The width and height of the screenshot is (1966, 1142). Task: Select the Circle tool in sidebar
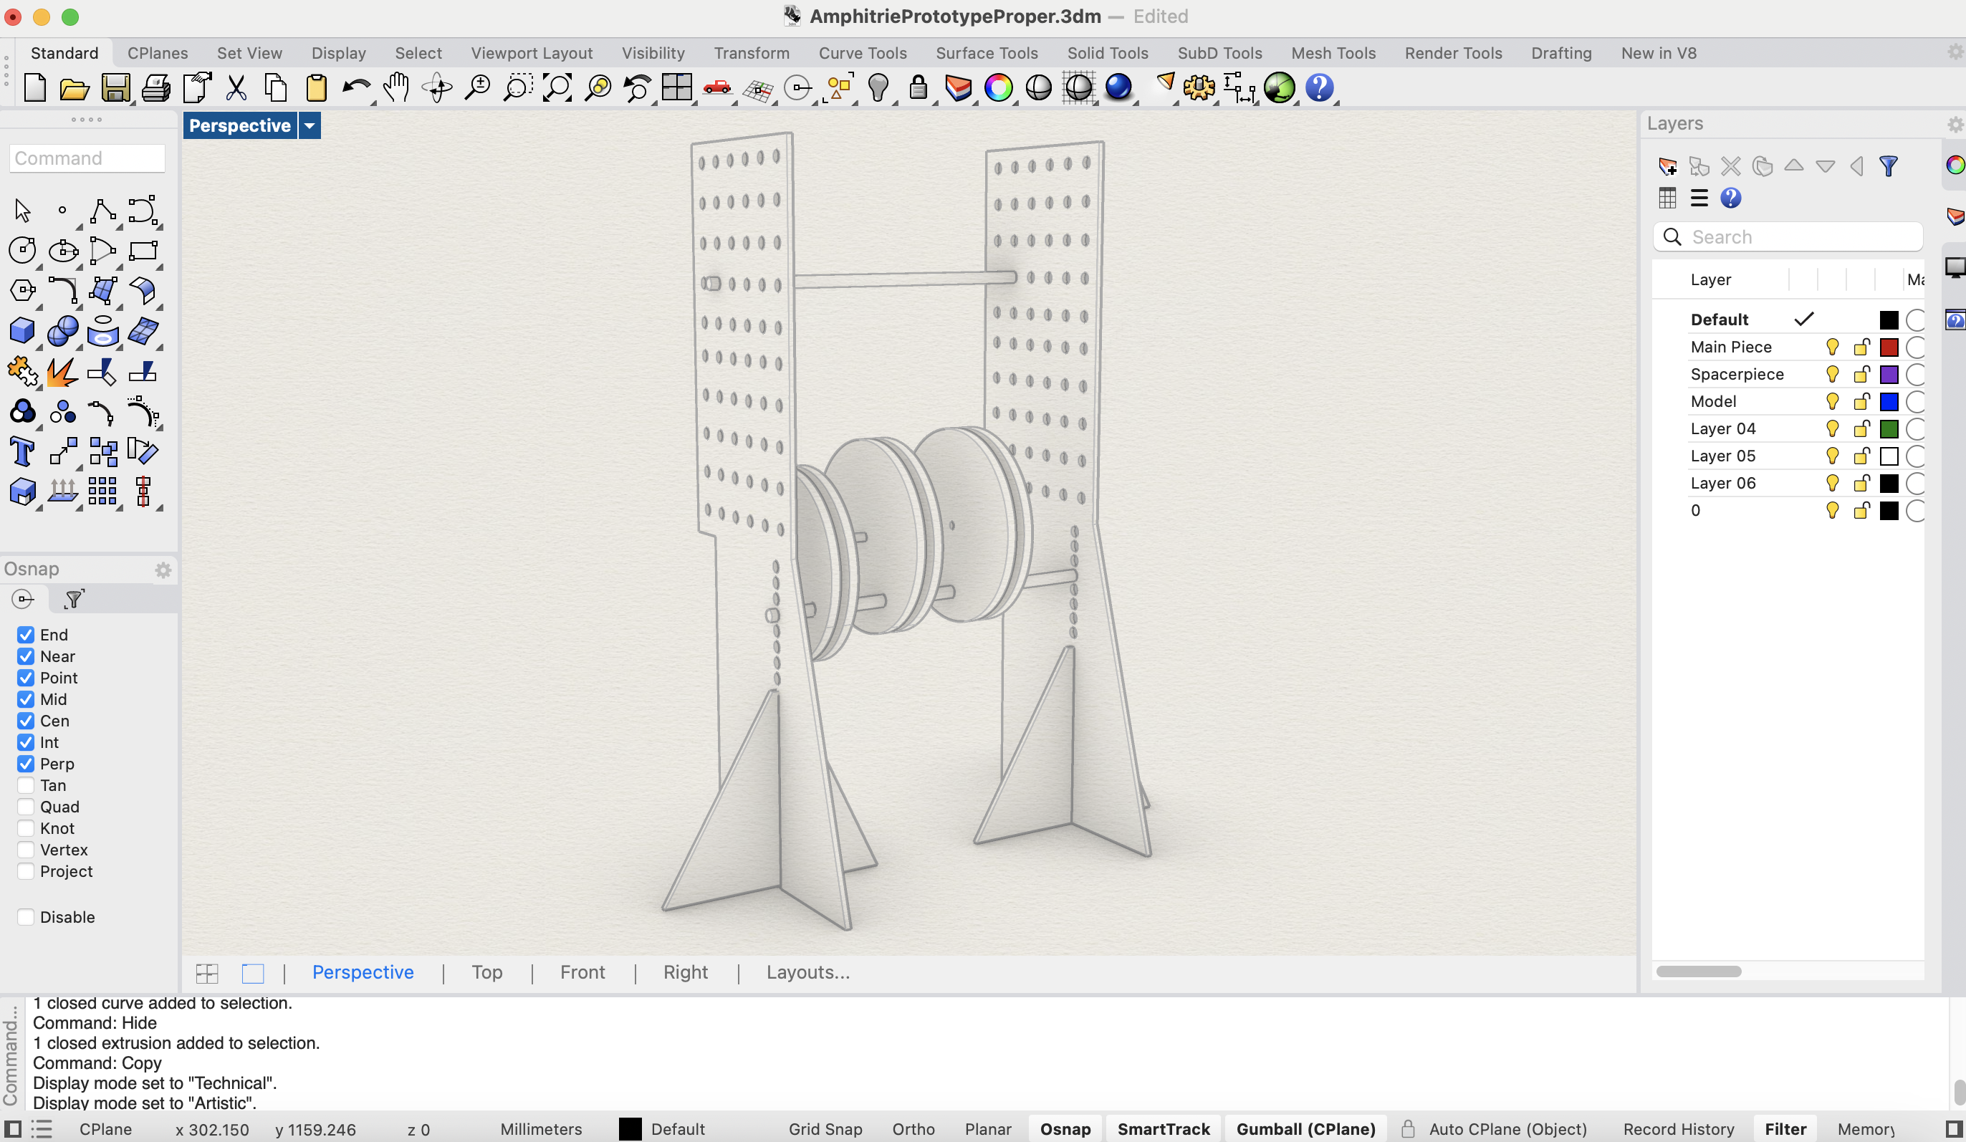click(x=21, y=251)
